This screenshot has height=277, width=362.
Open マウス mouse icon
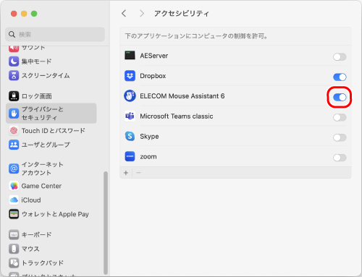coord(14,249)
